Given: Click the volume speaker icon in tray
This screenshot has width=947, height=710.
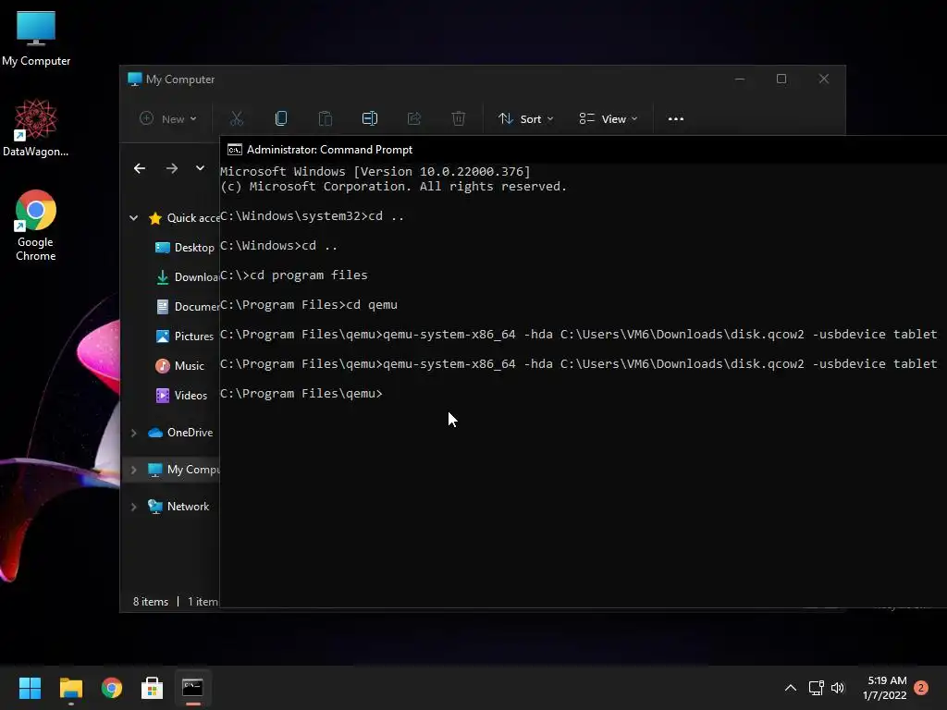Looking at the screenshot, I should pos(838,688).
